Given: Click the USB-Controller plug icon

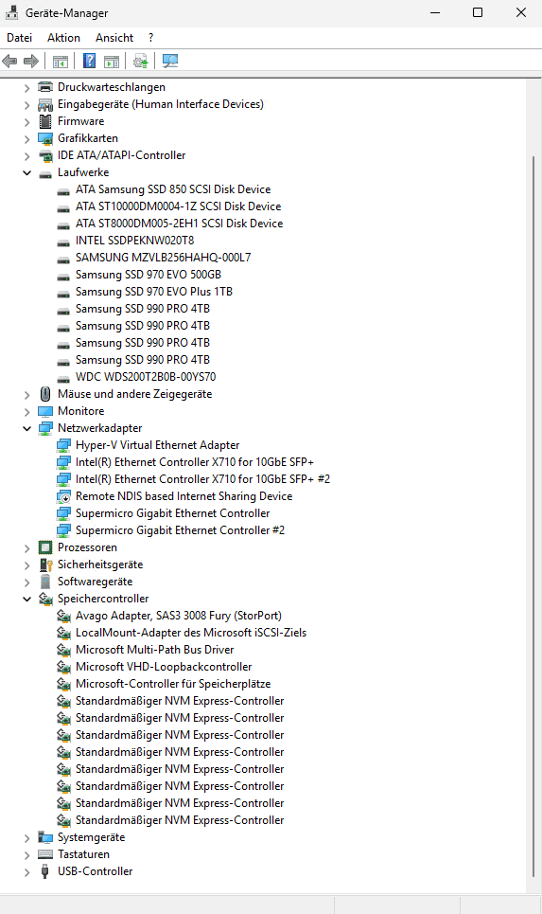Looking at the screenshot, I should 44,871.
